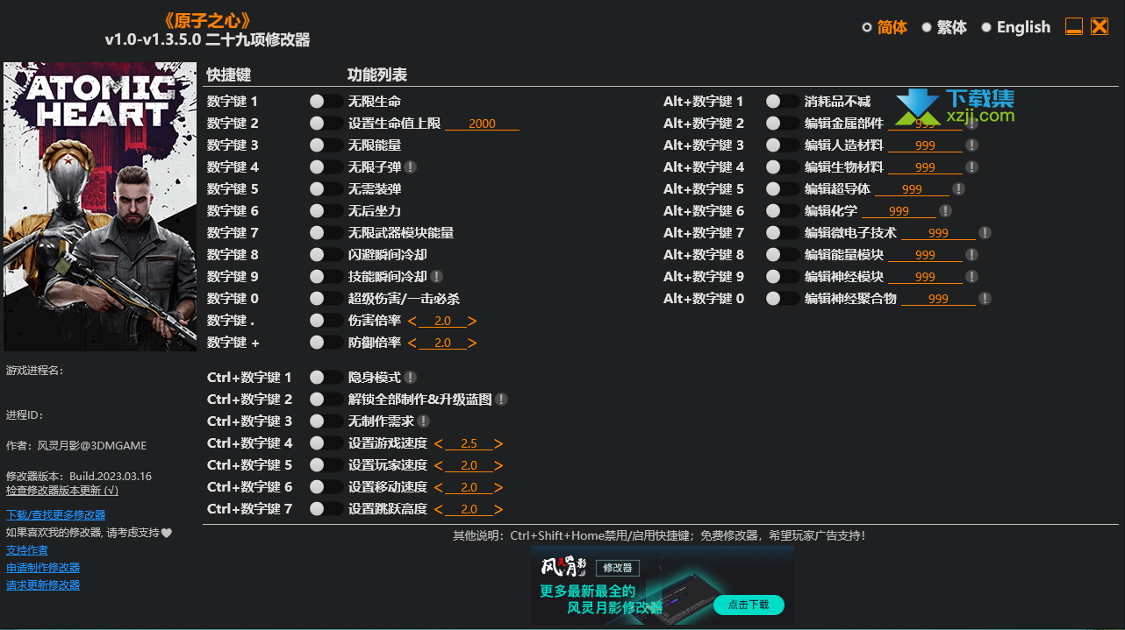Increase 防御倍率 with right arrow
This screenshot has width=1125, height=630.
[472, 343]
